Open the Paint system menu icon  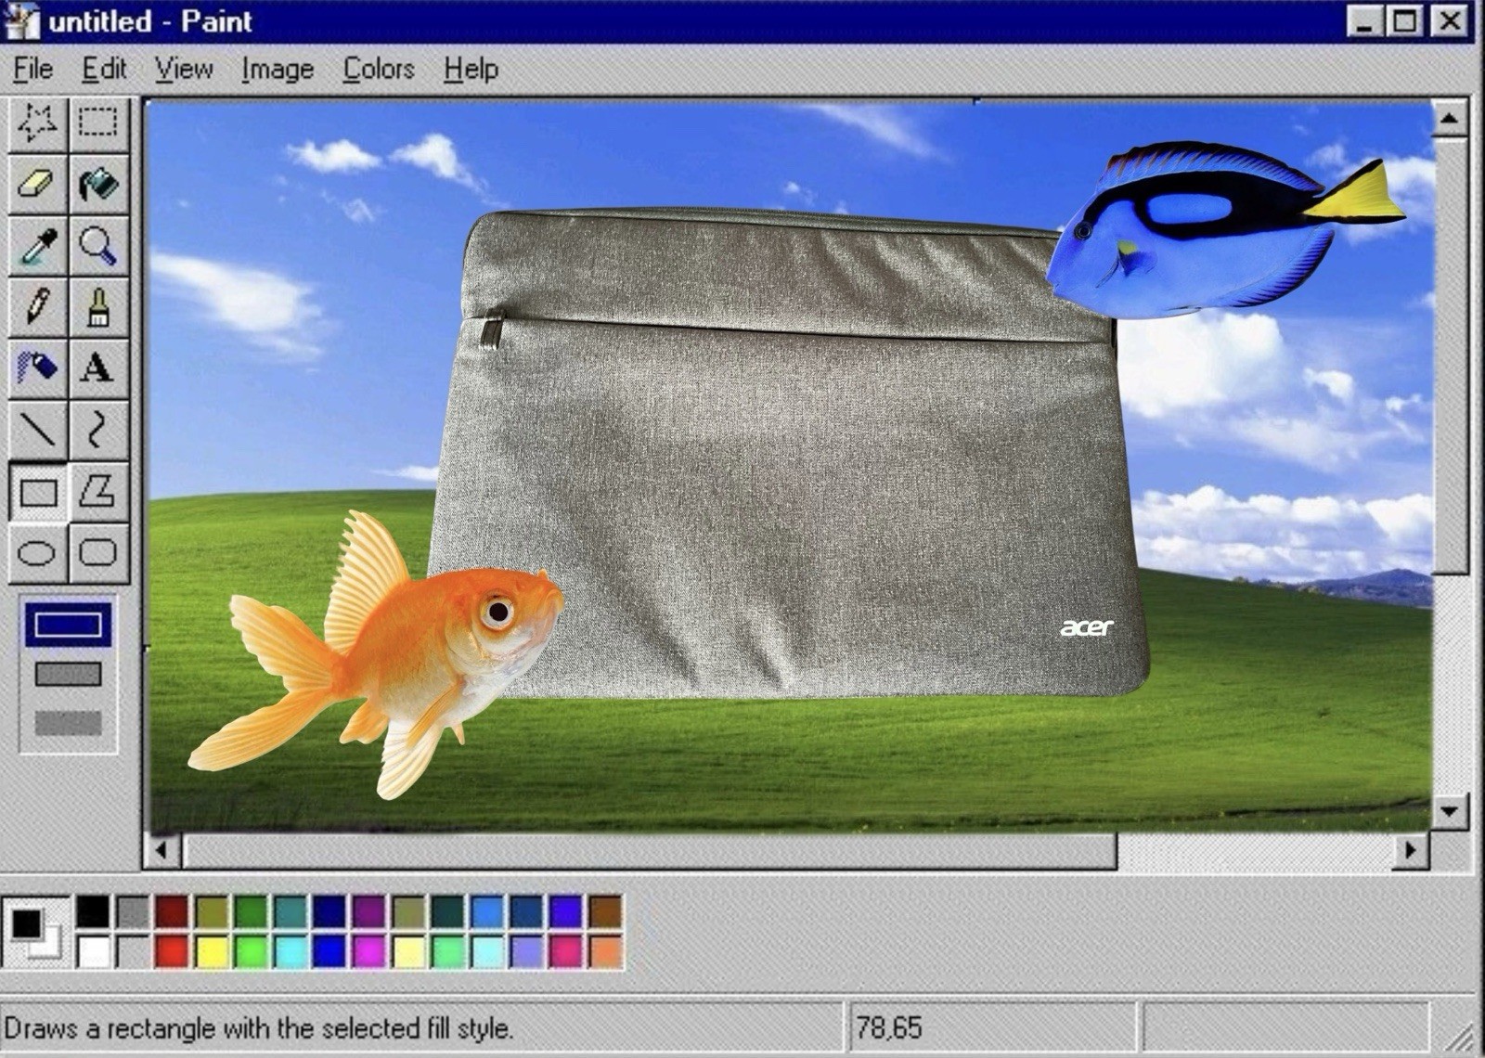point(21,21)
